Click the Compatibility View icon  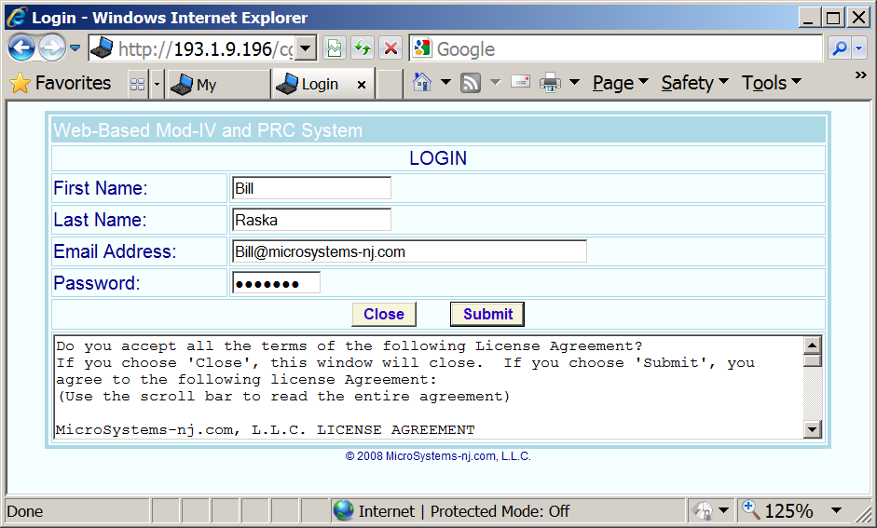point(334,48)
